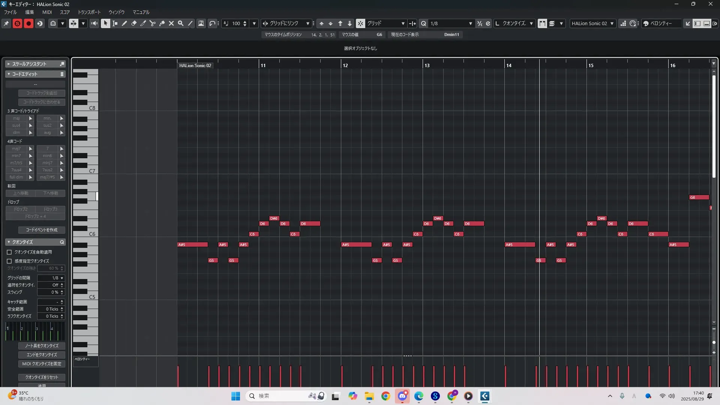Open the Transport menu
The image size is (720, 405).
pyautogui.click(x=89, y=12)
